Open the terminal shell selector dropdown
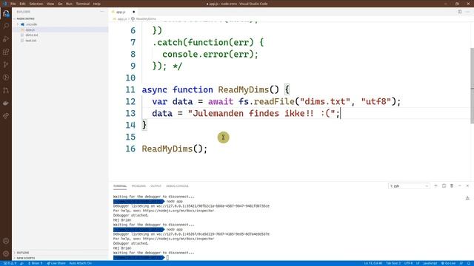The height and width of the screenshot is (266, 474). [409, 186]
